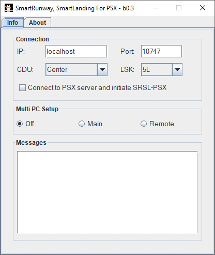Click the 'Port:' label
Viewport: 215px width, 255px height.
pos(127,51)
